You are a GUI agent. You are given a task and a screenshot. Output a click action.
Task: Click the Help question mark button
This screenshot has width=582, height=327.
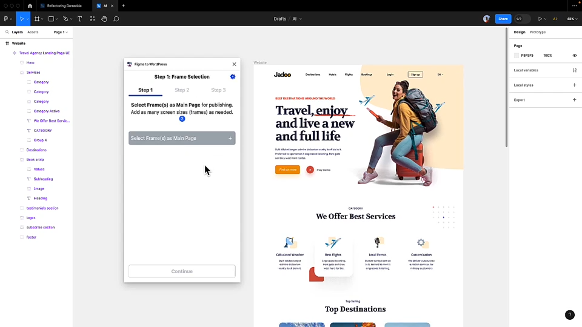pyautogui.click(x=569, y=315)
